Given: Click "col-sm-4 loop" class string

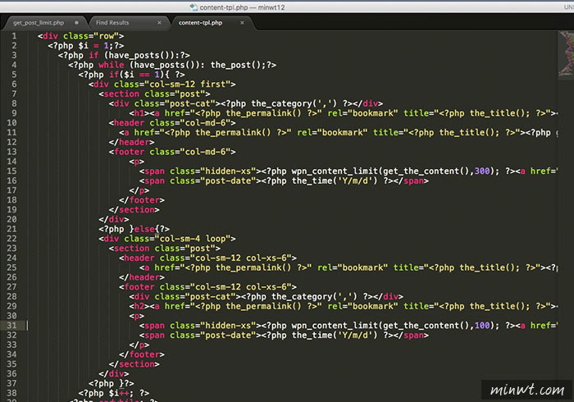Looking at the screenshot, I should point(195,239).
